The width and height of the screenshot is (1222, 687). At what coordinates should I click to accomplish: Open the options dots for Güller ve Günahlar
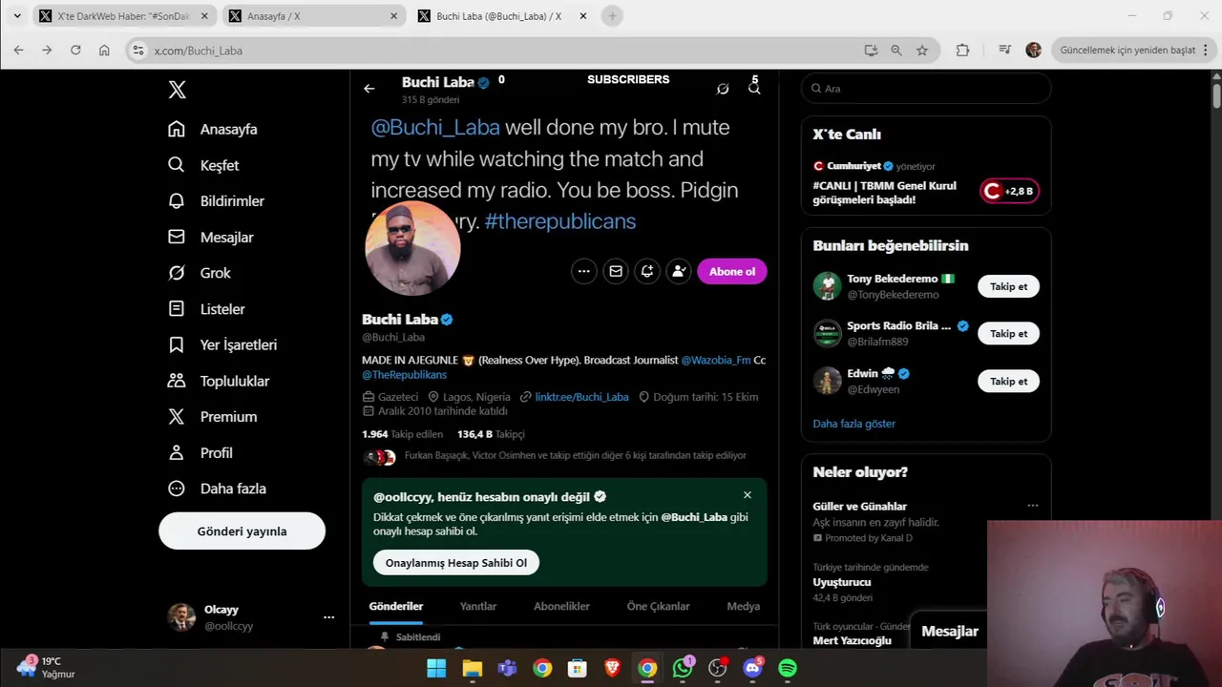tap(1032, 506)
